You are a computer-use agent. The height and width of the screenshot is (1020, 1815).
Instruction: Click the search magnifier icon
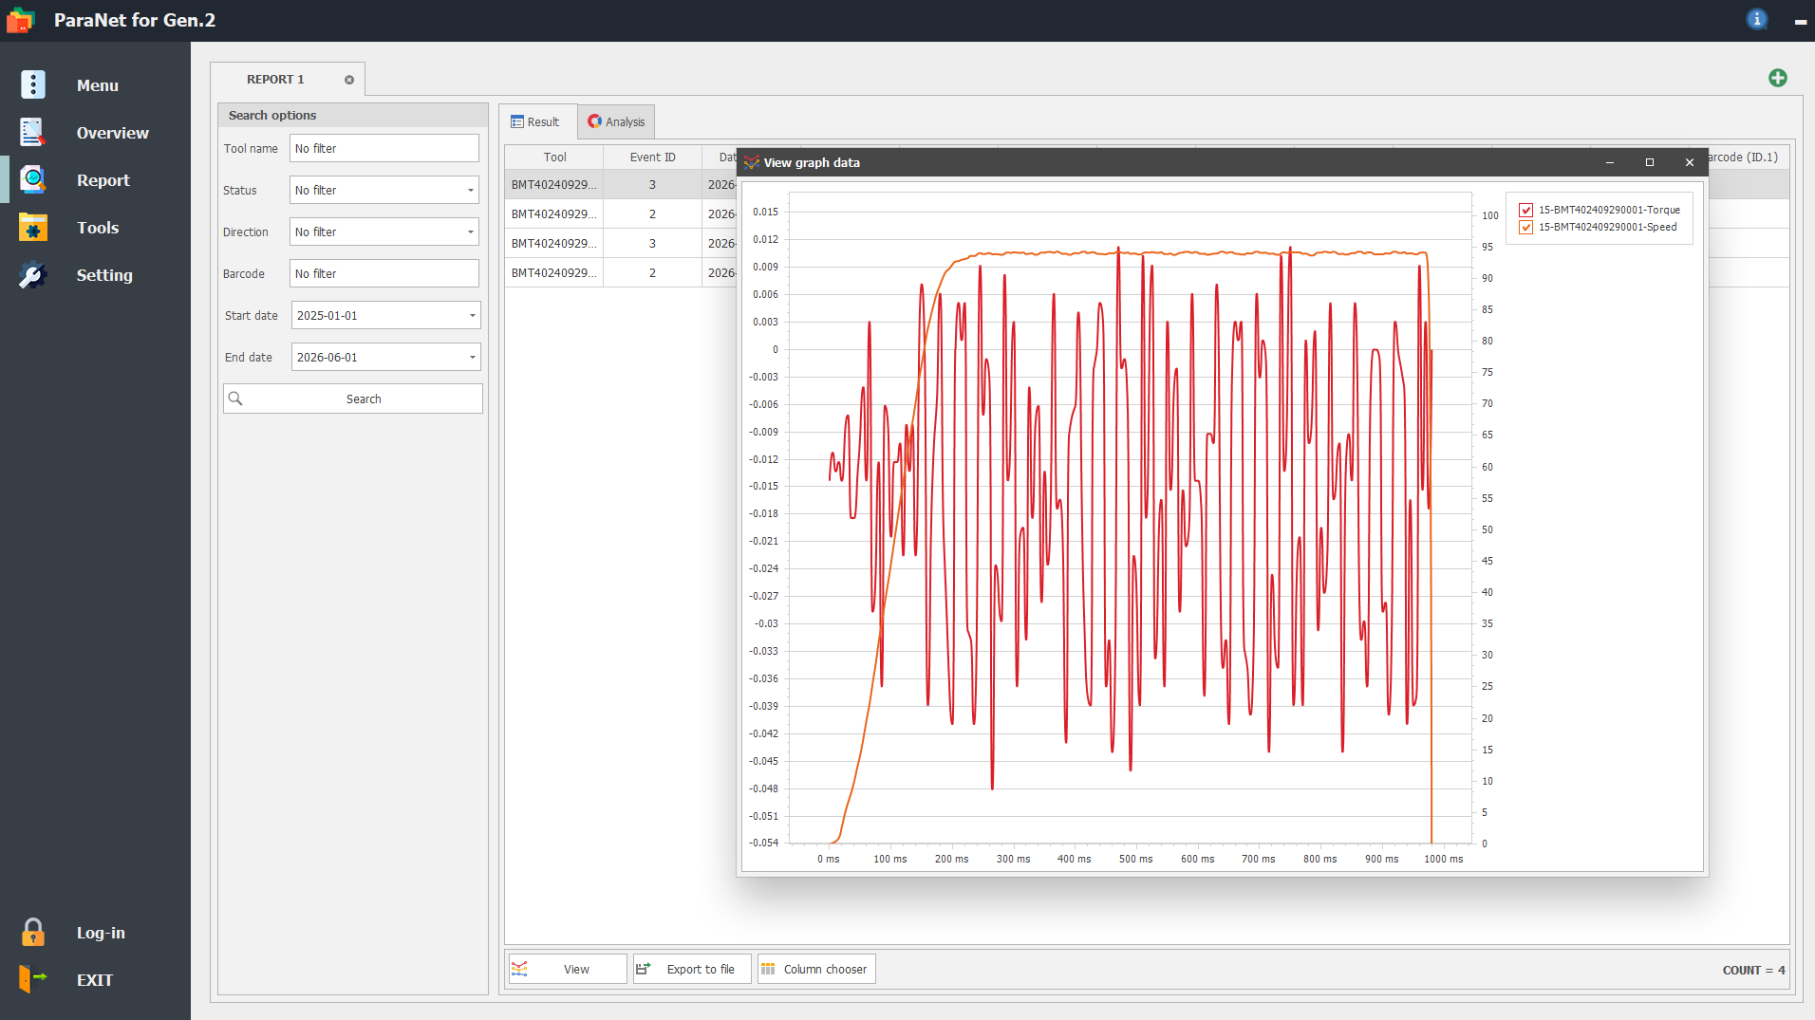pos(235,399)
